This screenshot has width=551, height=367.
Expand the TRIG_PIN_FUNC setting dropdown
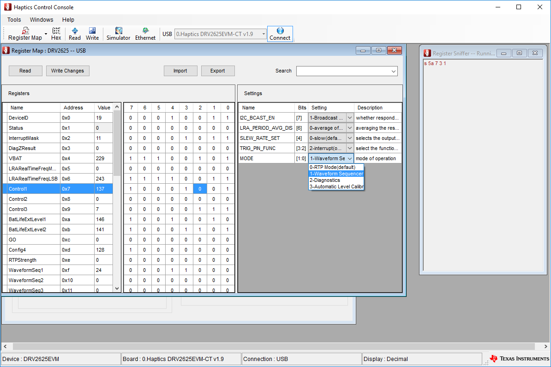(x=350, y=148)
